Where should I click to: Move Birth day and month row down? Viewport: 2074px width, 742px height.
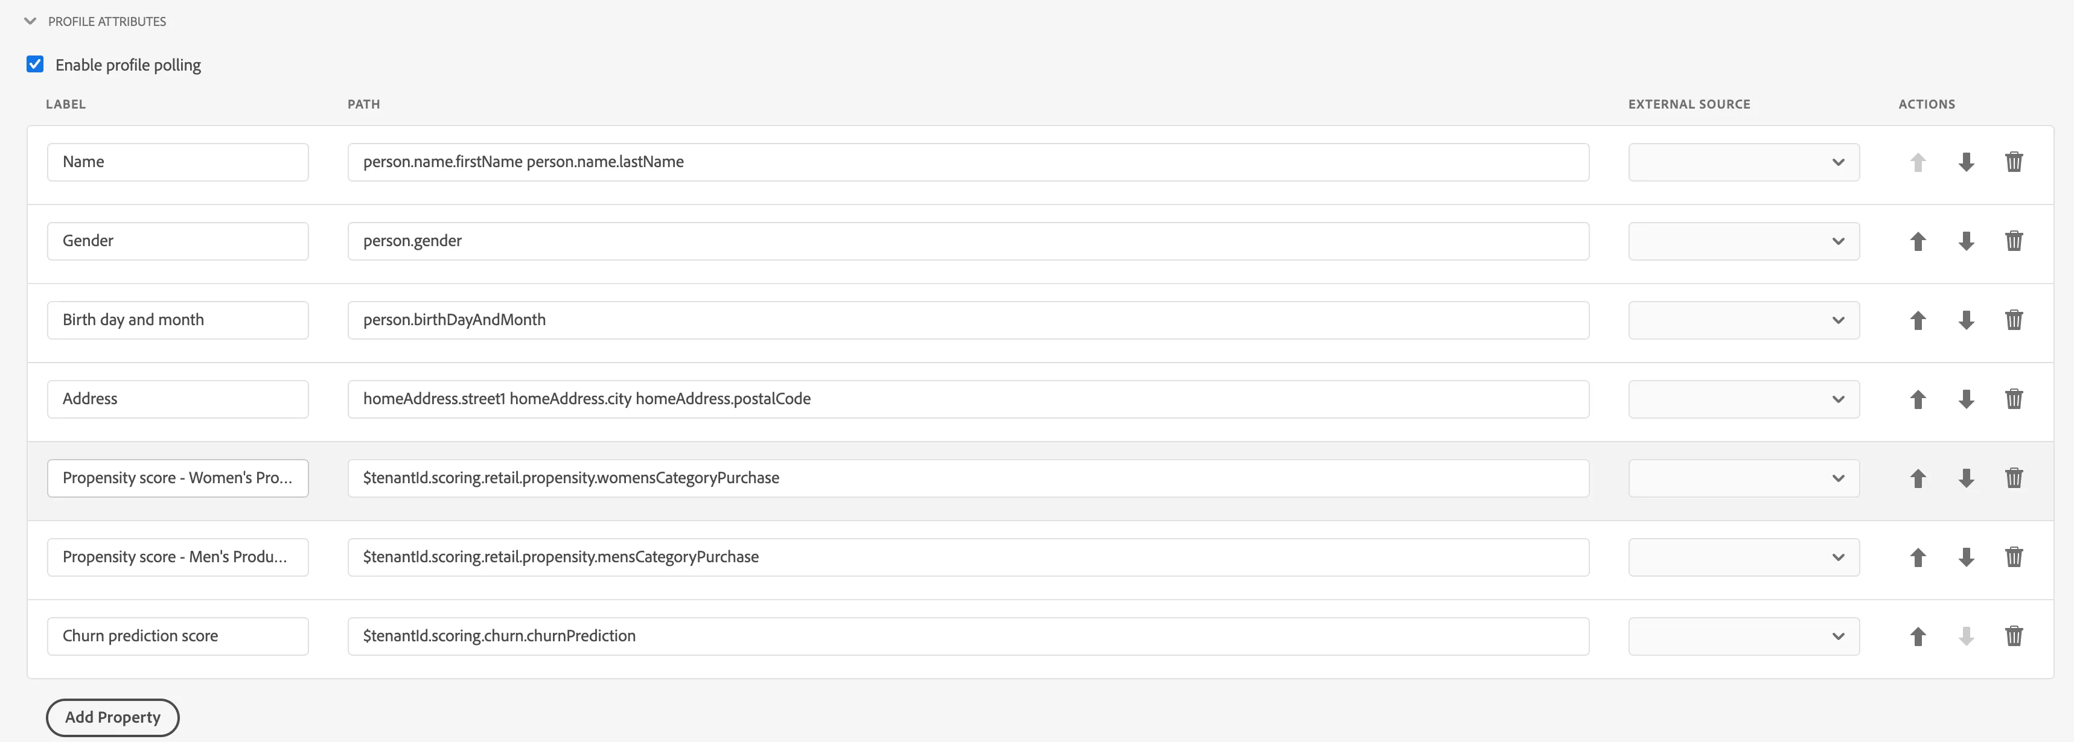coord(1966,320)
